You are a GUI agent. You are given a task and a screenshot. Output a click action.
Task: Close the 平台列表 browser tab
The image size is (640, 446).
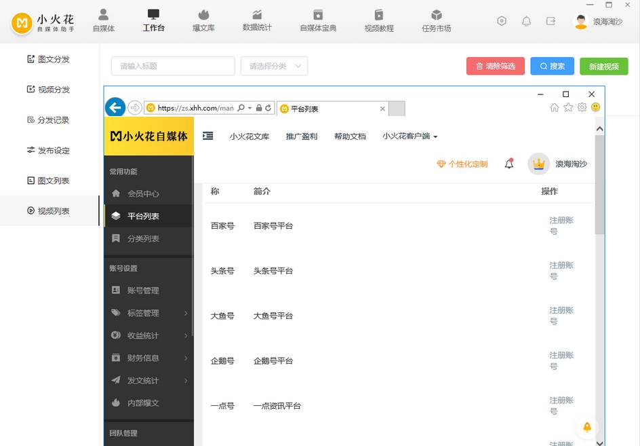382,109
